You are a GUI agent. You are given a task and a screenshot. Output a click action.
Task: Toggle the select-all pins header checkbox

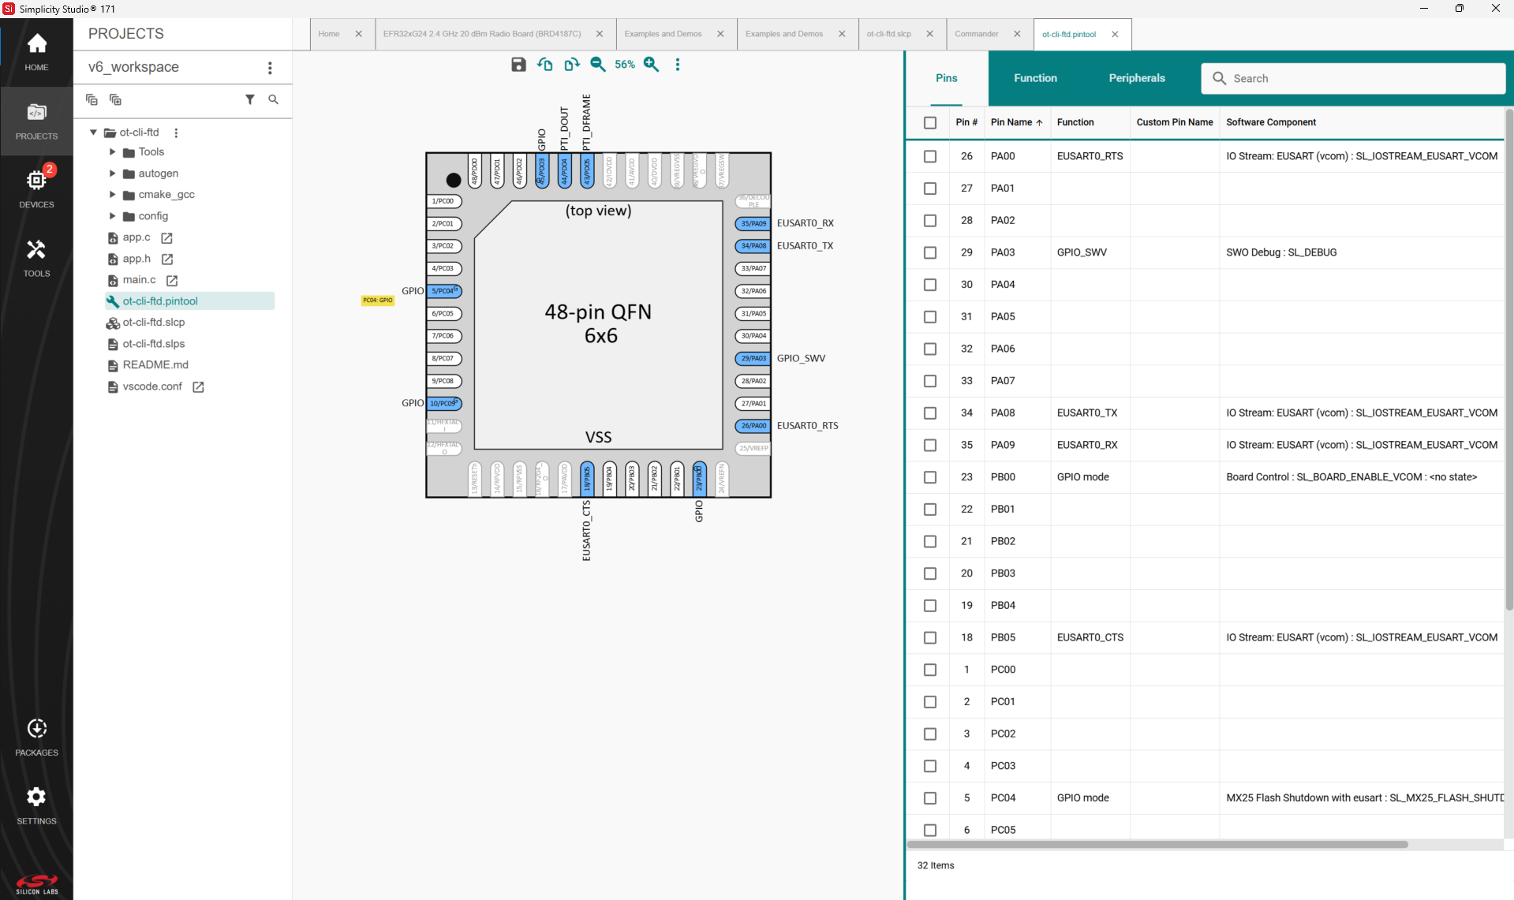[930, 122]
